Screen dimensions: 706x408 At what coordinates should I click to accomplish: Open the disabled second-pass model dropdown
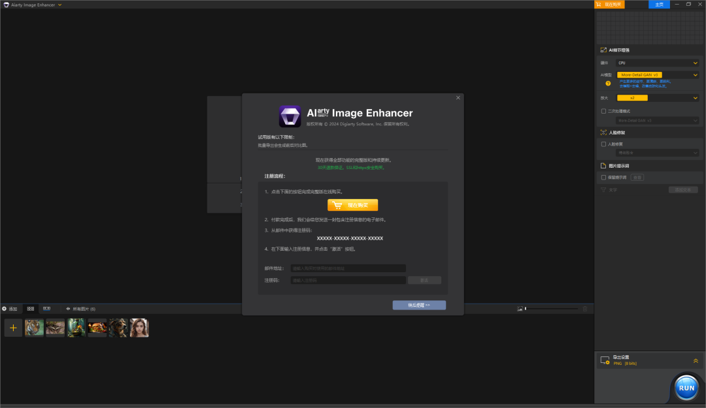pos(658,121)
